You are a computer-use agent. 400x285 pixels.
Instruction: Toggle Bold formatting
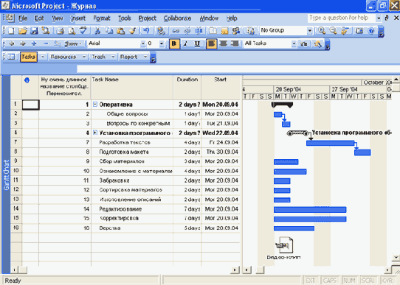coord(174,43)
